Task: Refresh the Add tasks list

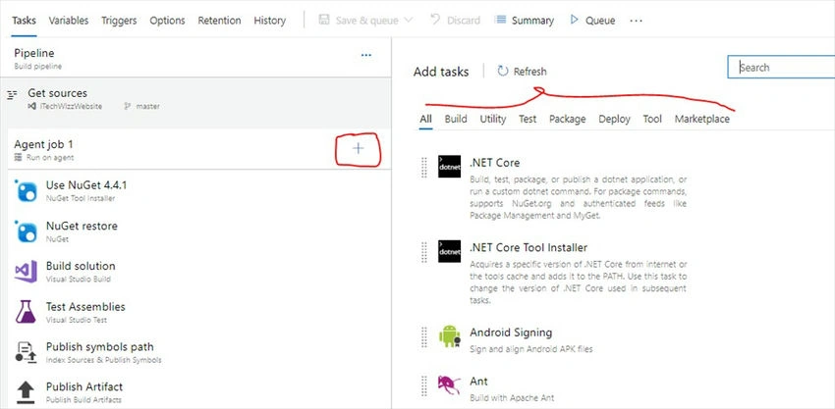Action: [x=522, y=72]
